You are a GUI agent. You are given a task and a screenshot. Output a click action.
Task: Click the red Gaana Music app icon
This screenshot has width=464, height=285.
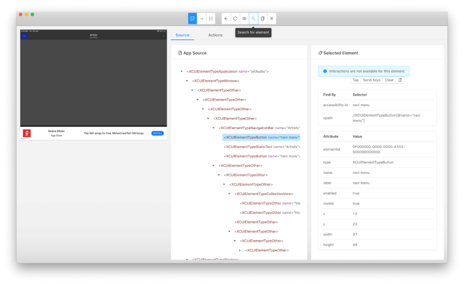(27, 133)
